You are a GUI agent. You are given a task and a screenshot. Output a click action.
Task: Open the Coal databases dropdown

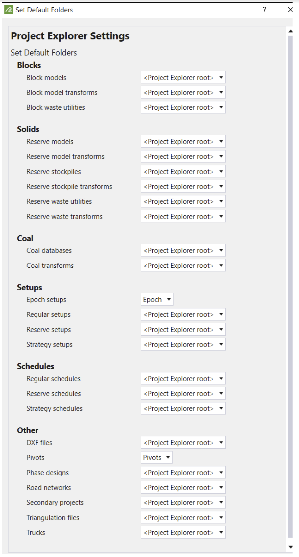(x=183, y=251)
